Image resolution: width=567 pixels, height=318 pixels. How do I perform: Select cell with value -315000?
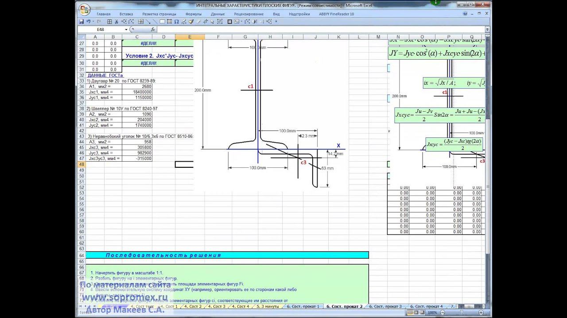[137, 158]
